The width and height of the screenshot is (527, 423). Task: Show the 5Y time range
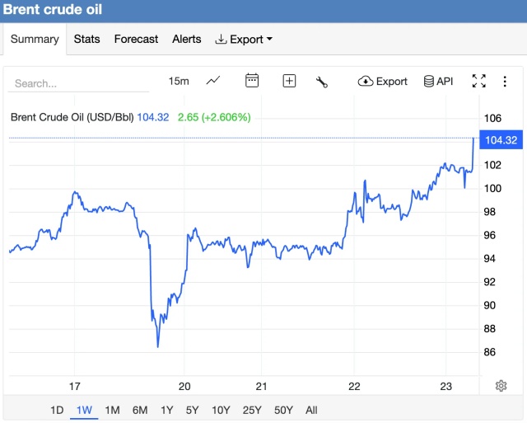point(192,410)
